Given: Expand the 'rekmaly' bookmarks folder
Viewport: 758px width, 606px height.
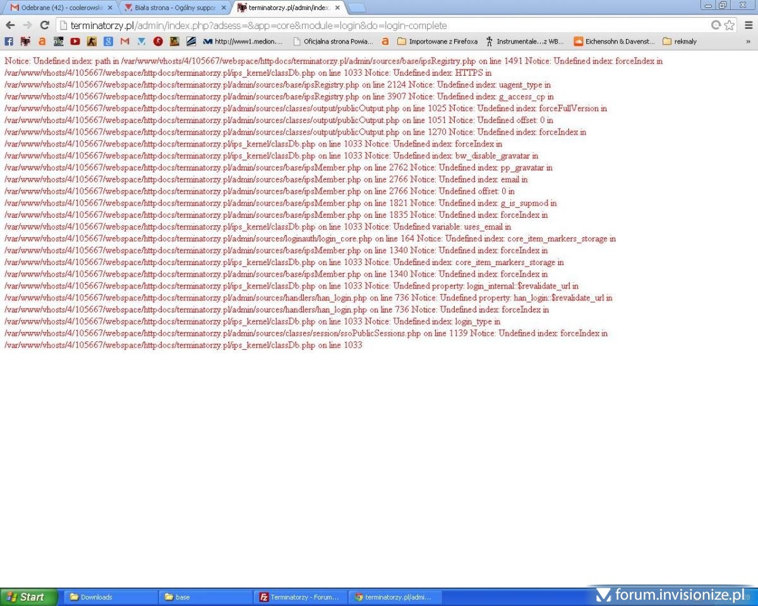Looking at the screenshot, I should click(x=680, y=41).
